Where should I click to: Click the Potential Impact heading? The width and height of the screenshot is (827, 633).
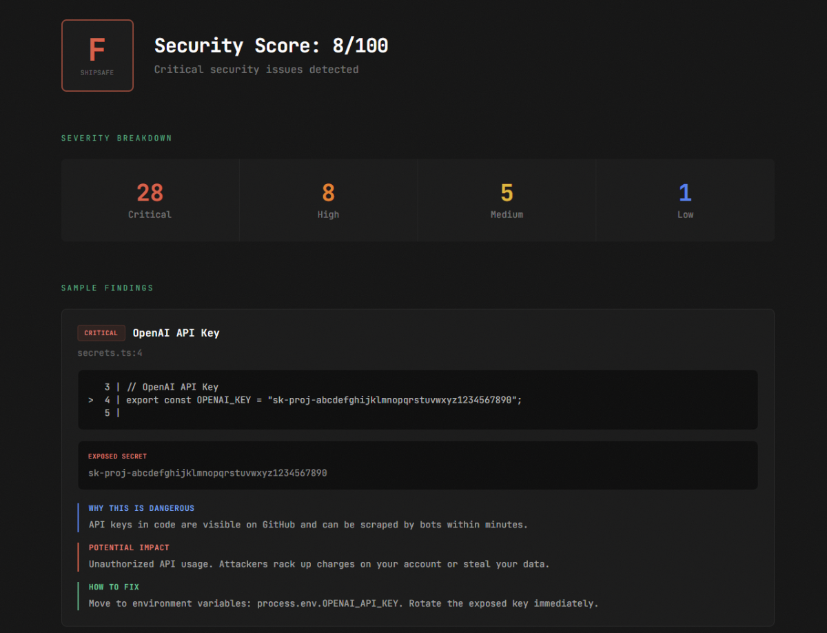click(129, 547)
